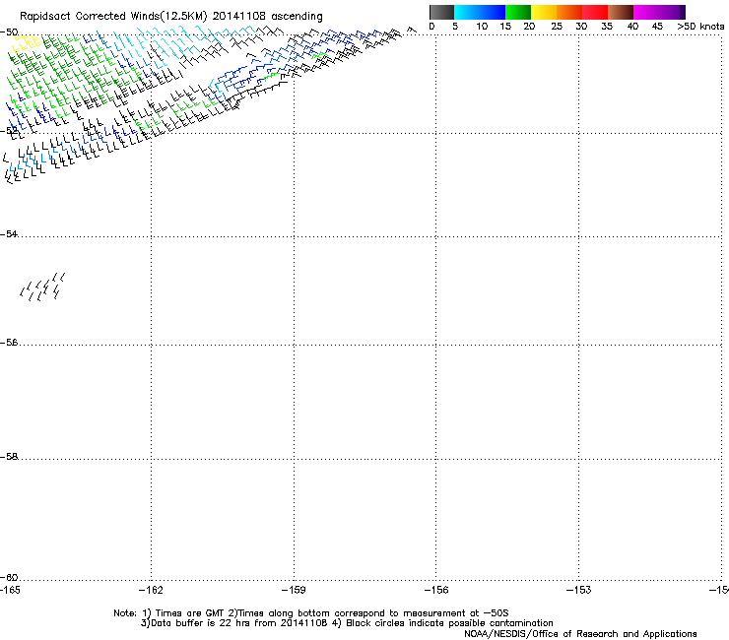
Task: Click the NOAA/NESDIS credit text
Action: (580, 634)
